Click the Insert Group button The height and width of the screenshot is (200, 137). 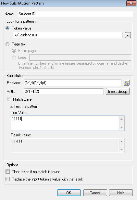point(118,92)
